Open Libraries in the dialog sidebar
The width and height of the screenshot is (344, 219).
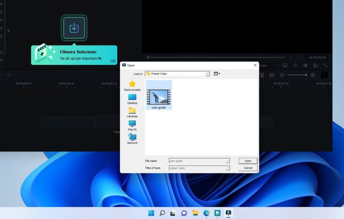tap(132, 112)
